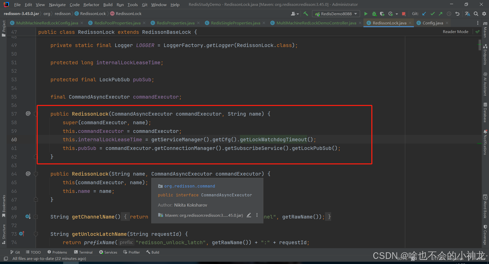Screen dimensions: 489x264
Task: Open the Terminal tool window button
Action: pyautogui.click(x=83, y=252)
